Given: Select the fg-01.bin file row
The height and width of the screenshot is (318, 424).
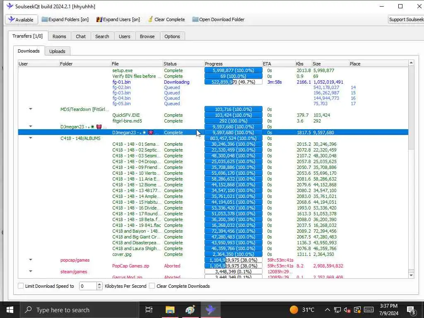Looking at the screenshot, I should (x=213, y=82).
